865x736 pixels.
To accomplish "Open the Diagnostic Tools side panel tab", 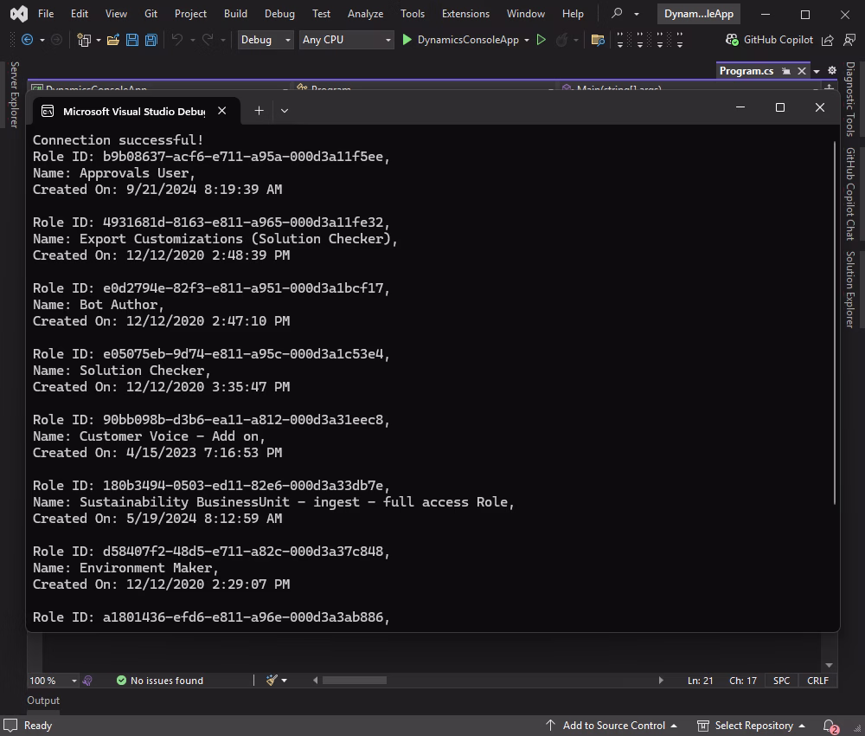I will click(850, 99).
